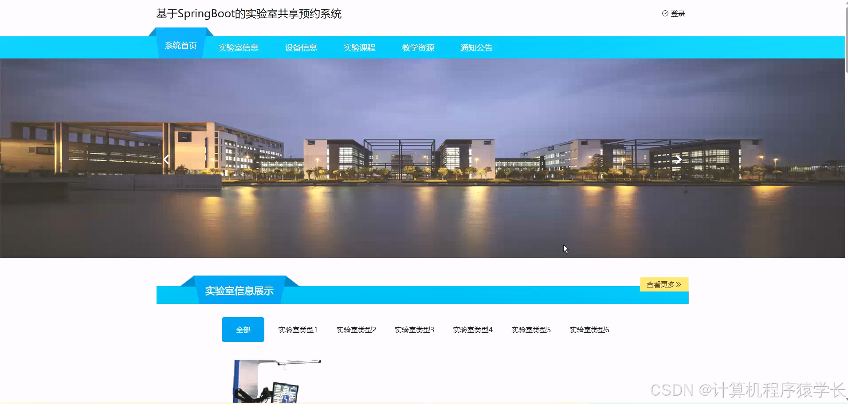Click the login status icon beside 登录
Screen dimensions: 848x404
click(x=665, y=13)
